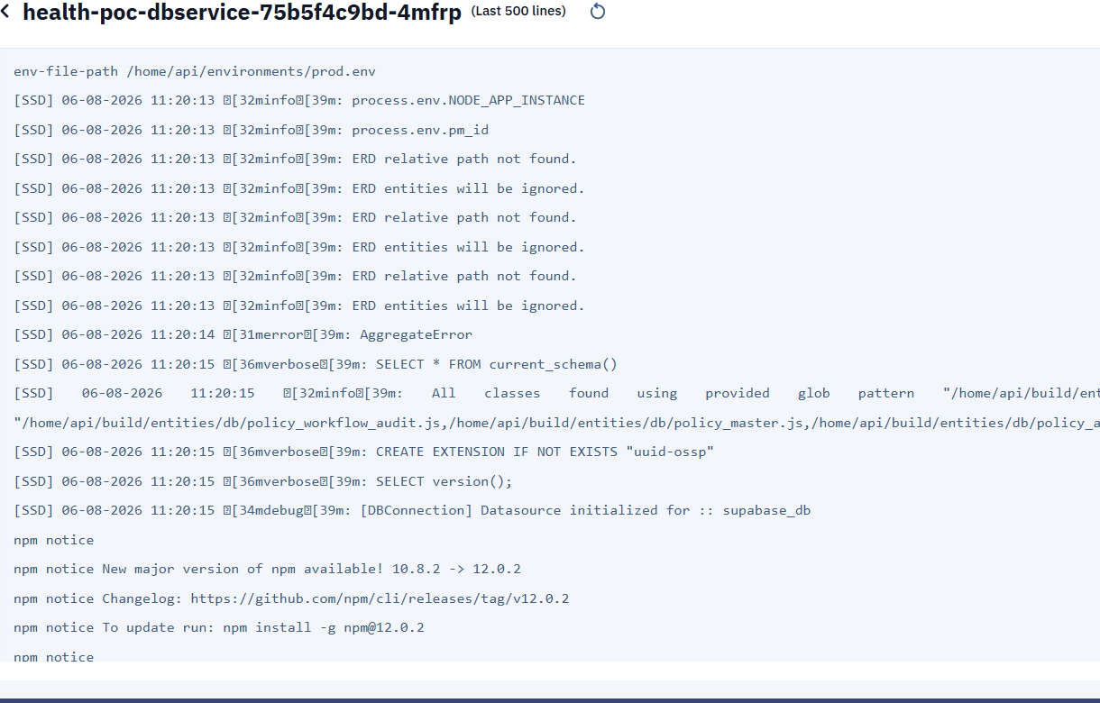Click the process.env.pm_id log line

click(251, 130)
